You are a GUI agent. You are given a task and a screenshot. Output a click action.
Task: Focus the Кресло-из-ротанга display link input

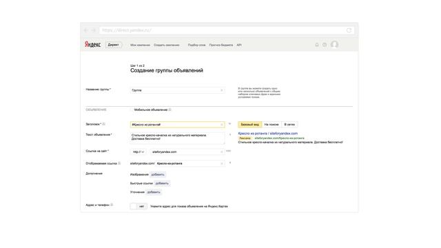[190, 163]
